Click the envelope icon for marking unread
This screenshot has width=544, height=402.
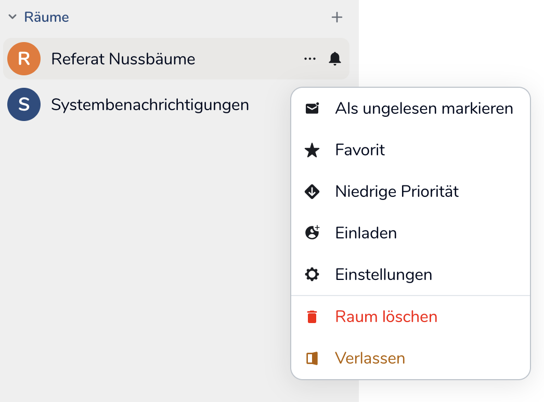tap(312, 109)
